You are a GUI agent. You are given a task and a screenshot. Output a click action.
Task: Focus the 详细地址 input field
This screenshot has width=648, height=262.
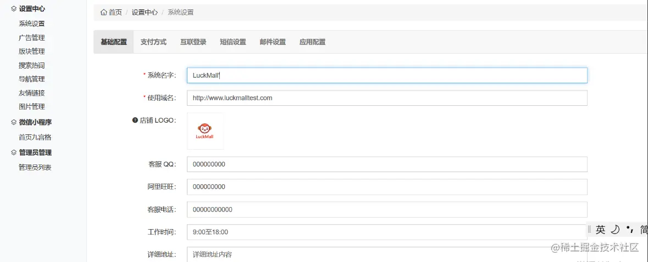click(x=387, y=254)
